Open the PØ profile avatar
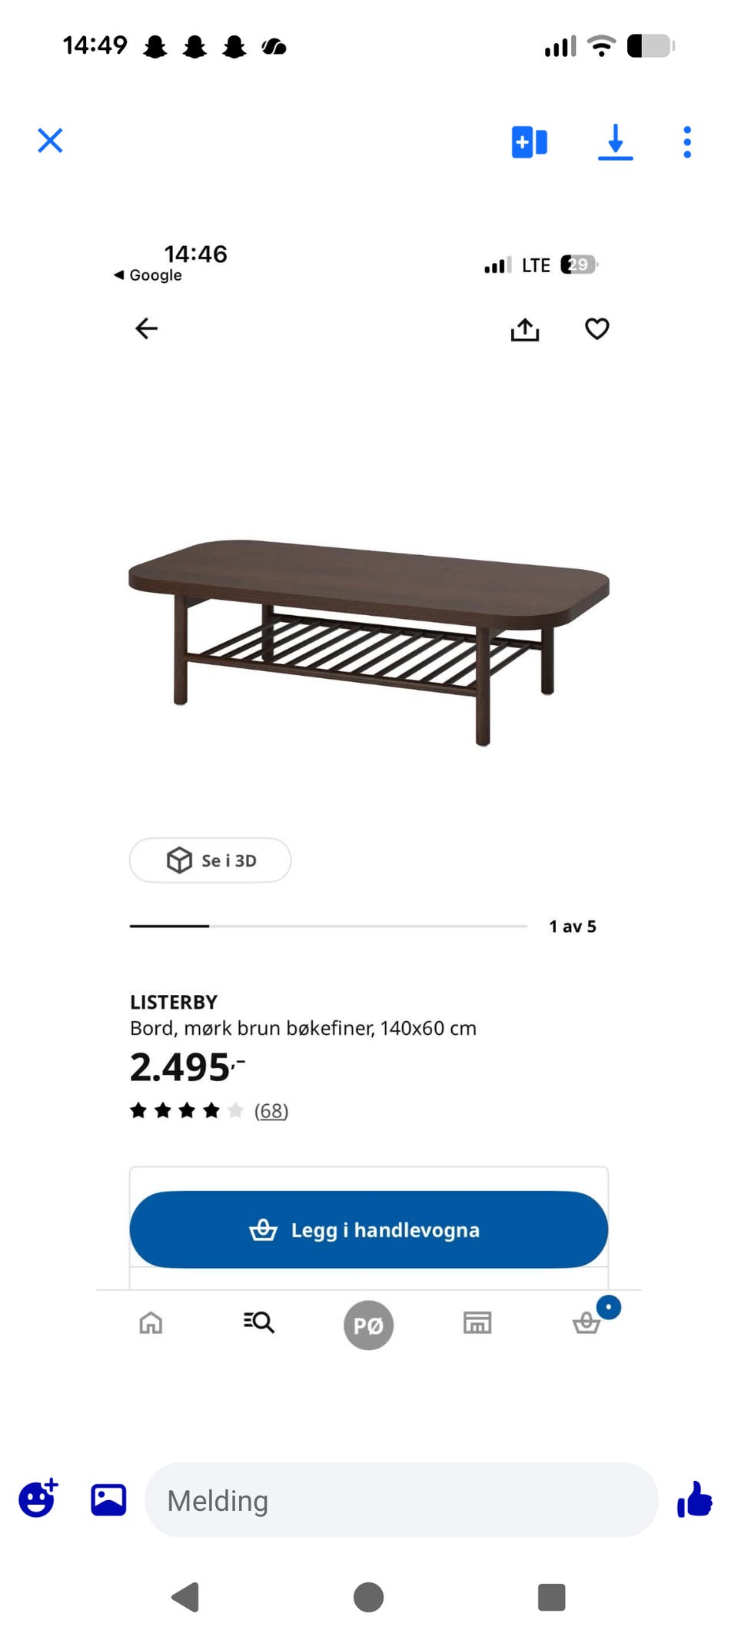Image resolution: width=738 pixels, height=1640 pixels. (x=368, y=1325)
